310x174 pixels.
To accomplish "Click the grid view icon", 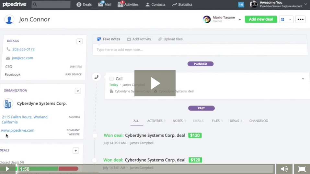I will pos(283,19).
